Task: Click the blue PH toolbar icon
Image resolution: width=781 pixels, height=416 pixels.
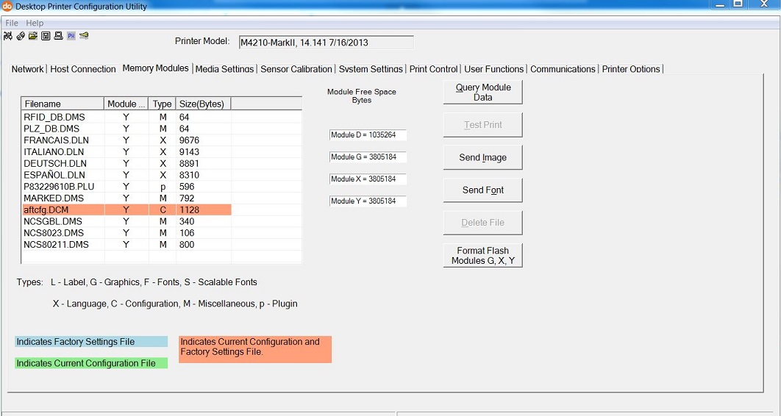Action: [x=71, y=36]
